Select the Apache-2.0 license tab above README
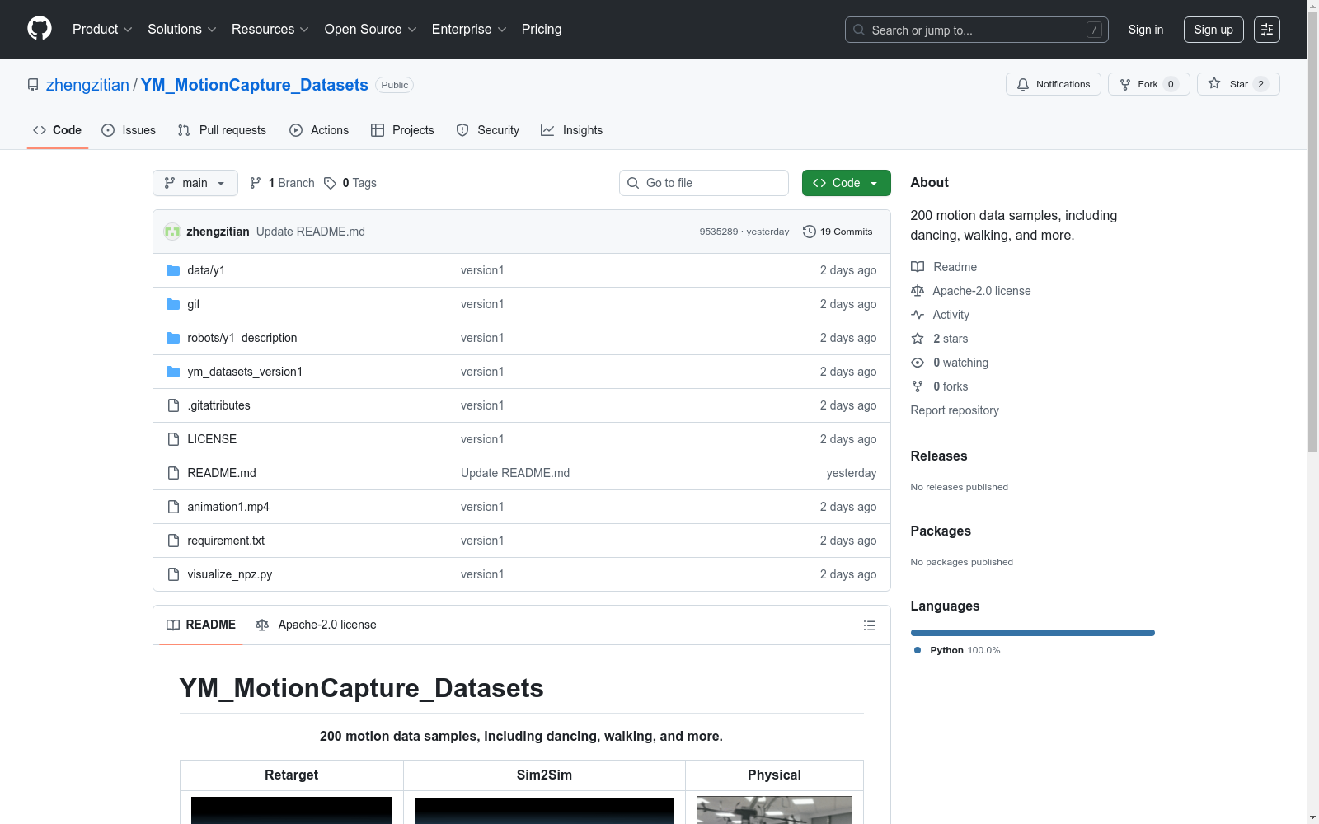 click(316, 625)
